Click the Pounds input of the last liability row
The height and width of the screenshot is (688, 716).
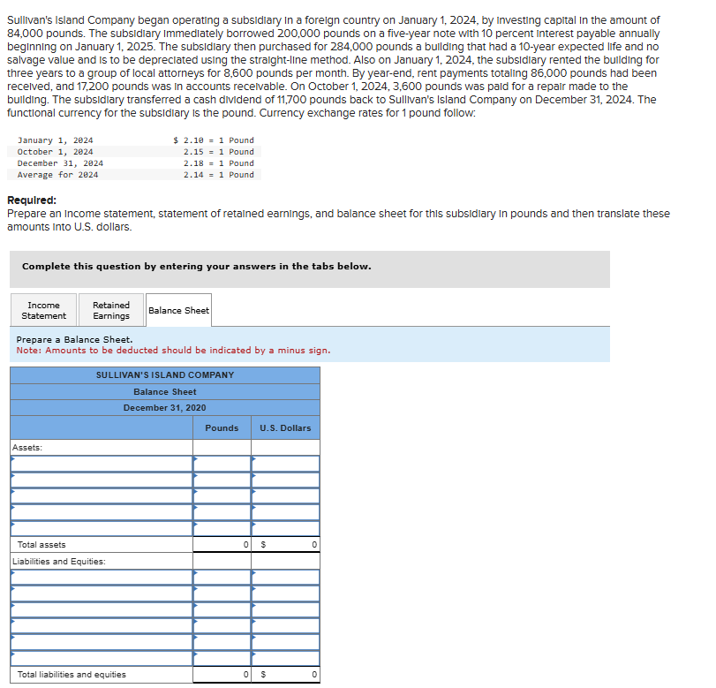point(221,657)
